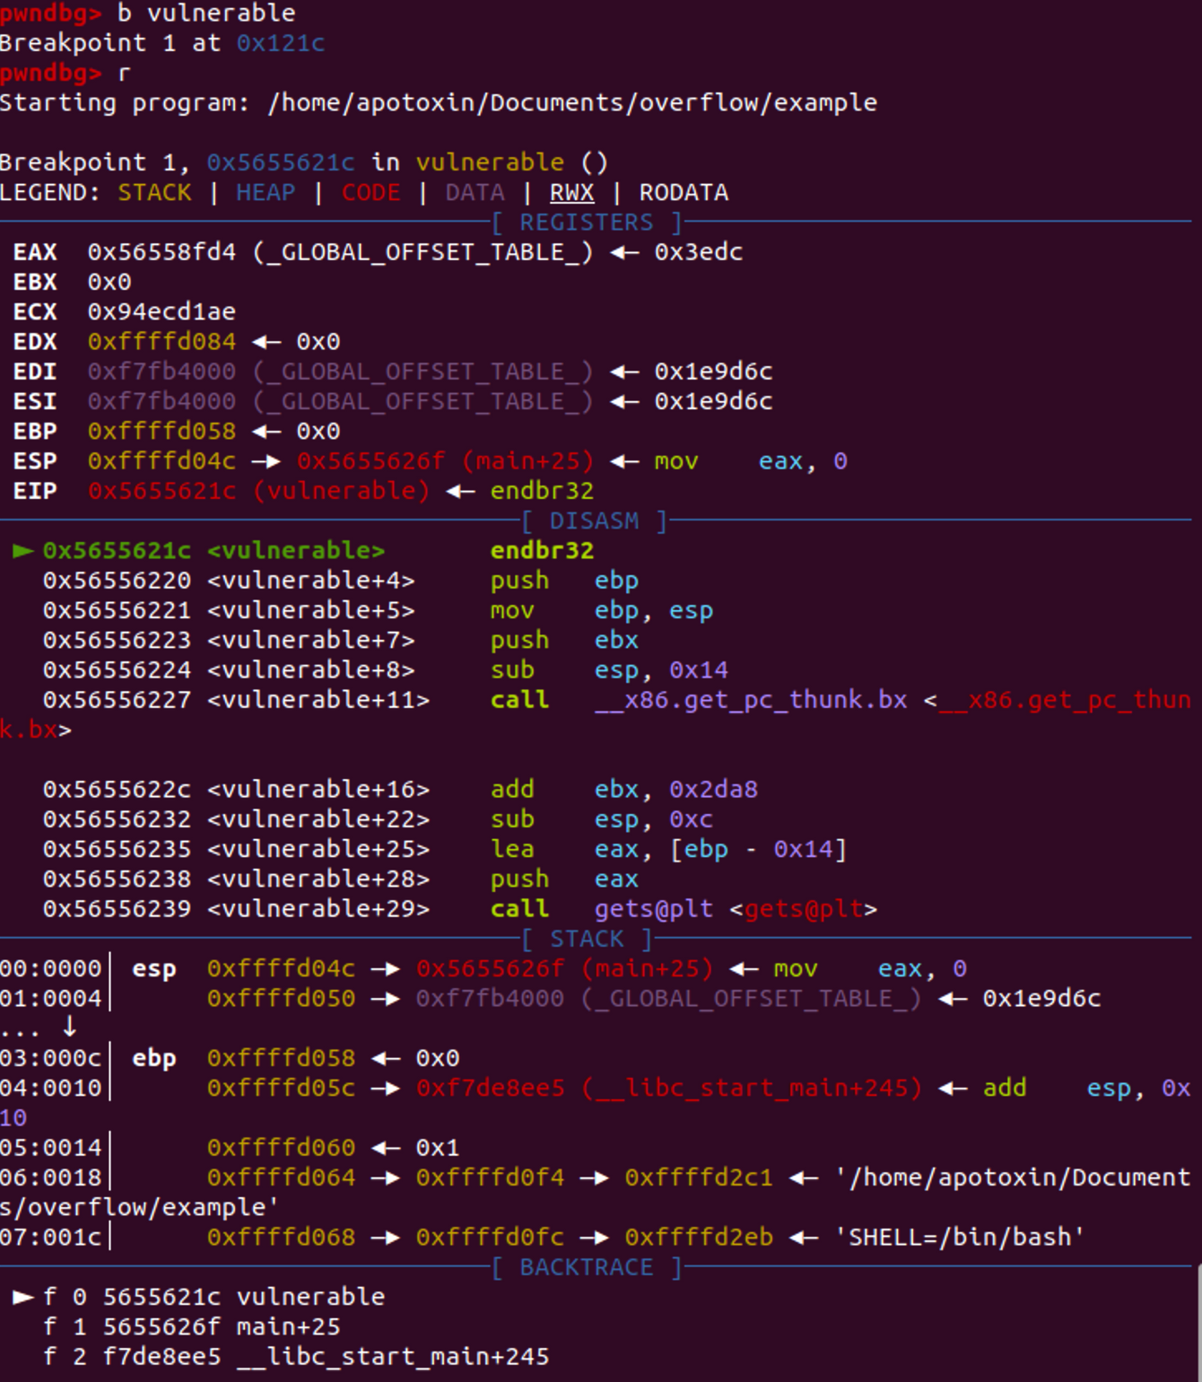The width and height of the screenshot is (1202, 1382).
Task: Click the arrow marker beside backtrace frame 0
Action: (22, 1297)
